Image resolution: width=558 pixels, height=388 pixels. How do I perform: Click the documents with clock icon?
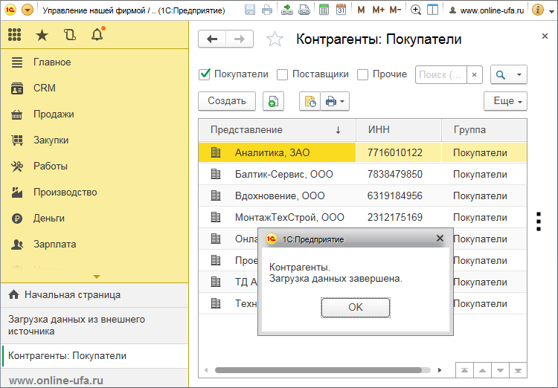pyautogui.click(x=310, y=101)
